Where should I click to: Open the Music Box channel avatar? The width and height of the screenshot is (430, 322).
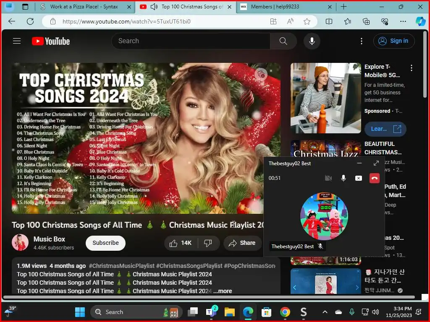click(20, 243)
